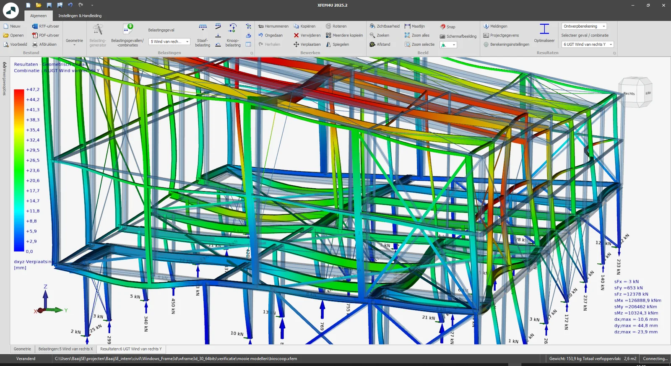The image size is (671, 366).
Task: Open '6 UGT Wind van rechts Y' combo
Action: [588, 44]
